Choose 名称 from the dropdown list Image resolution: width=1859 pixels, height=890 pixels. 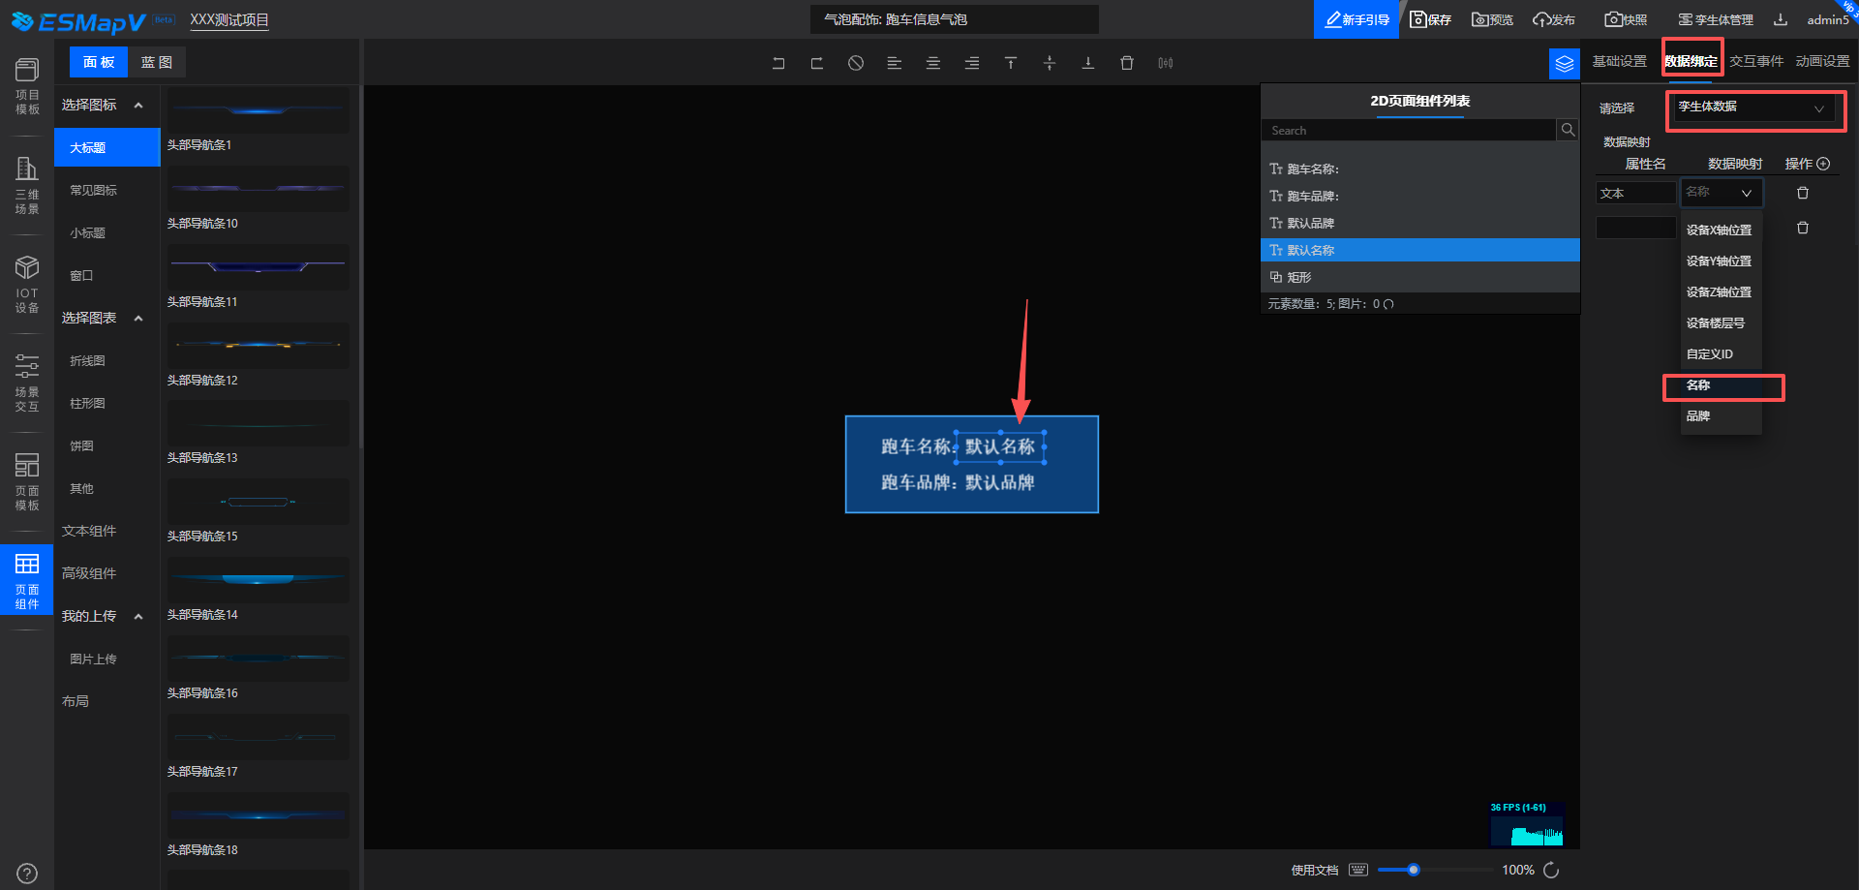tap(1722, 385)
